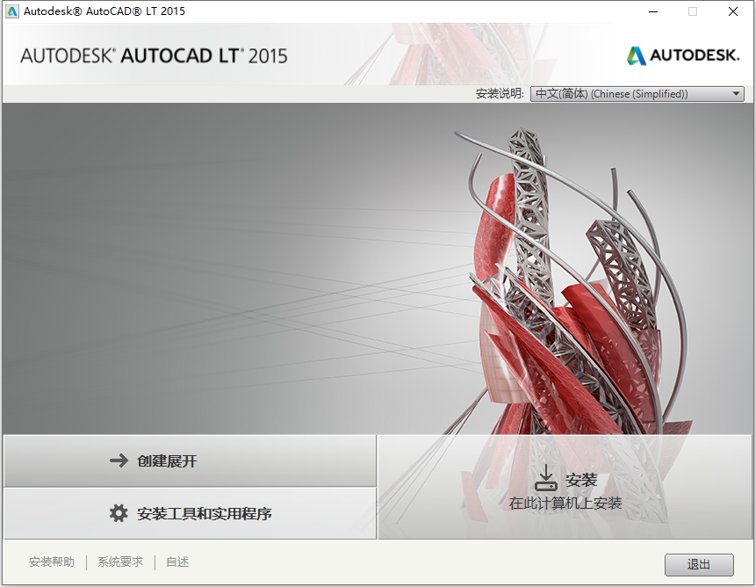Click the 退出 button
Screen dimensions: 756x587
point(699,564)
